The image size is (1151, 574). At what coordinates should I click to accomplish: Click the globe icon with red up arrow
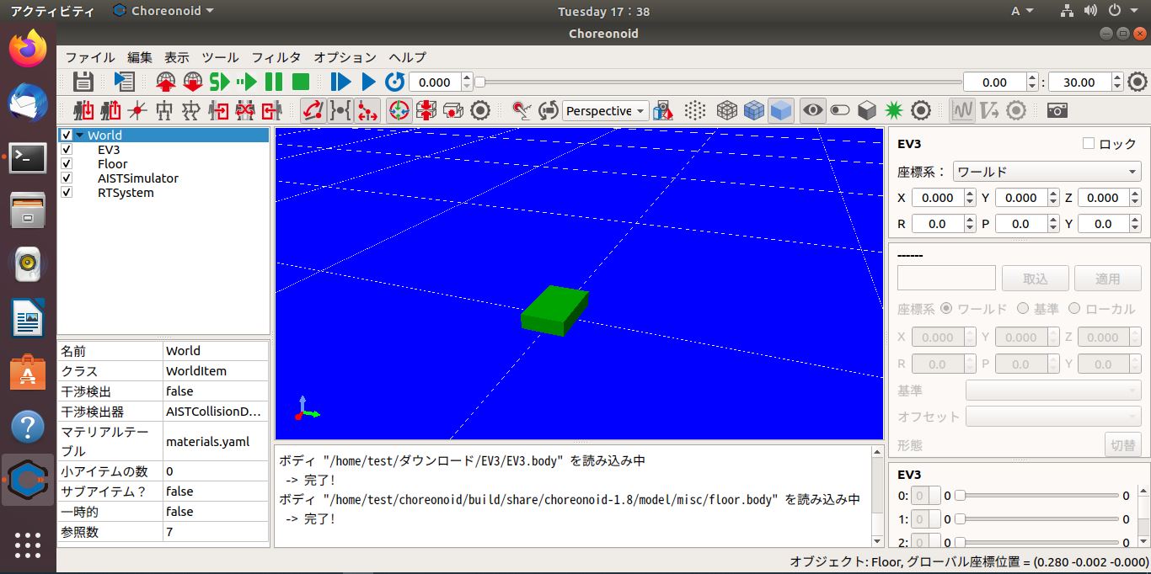coord(166,82)
